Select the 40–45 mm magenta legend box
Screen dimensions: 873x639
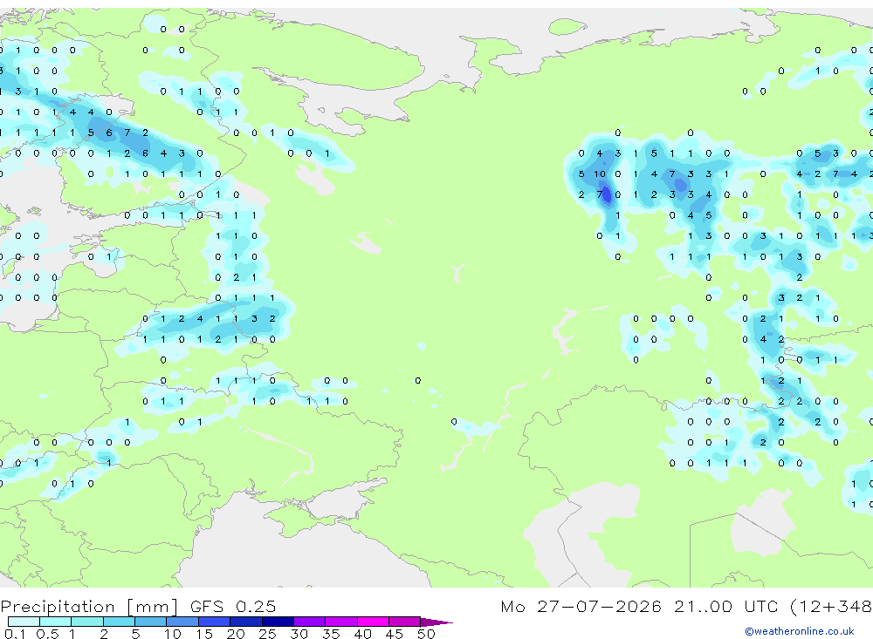(x=373, y=622)
